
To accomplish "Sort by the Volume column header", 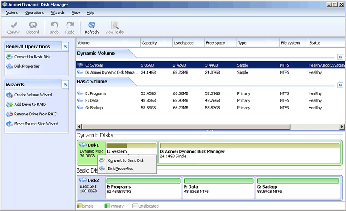I will coord(108,43).
